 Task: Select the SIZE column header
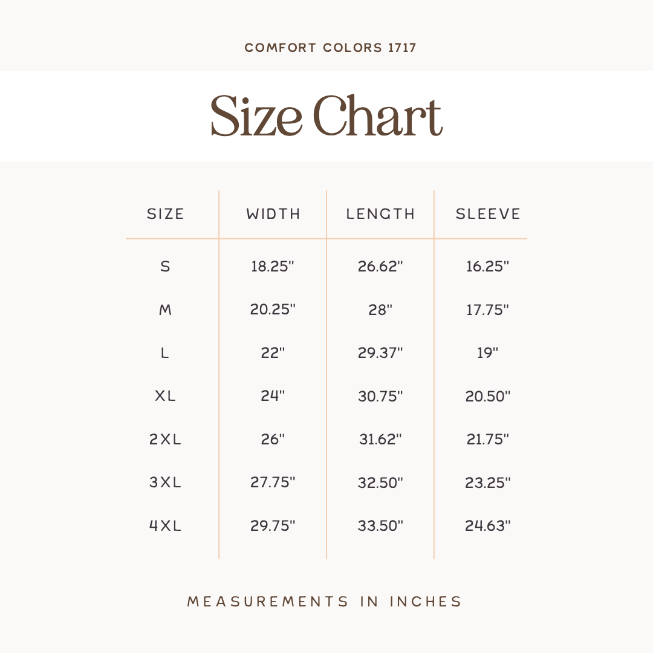pos(165,213)
